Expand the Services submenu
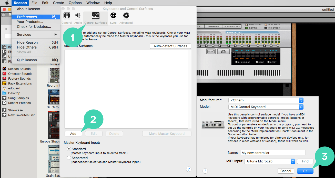The width and height of the screenshot is (335, 178). pos(36,34)
